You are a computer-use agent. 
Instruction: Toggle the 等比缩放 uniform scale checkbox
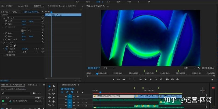coord(23,31)
